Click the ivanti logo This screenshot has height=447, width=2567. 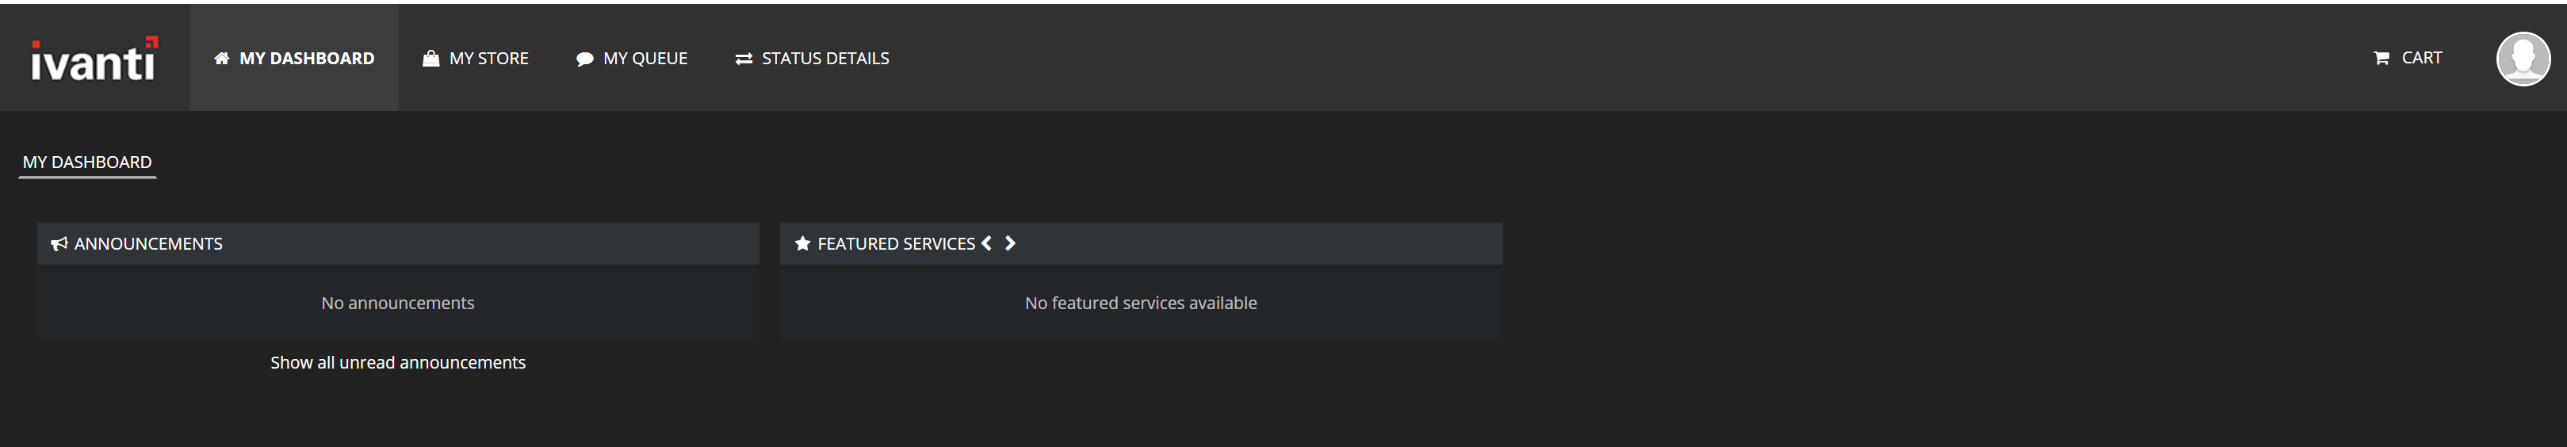tap(94, 58)
